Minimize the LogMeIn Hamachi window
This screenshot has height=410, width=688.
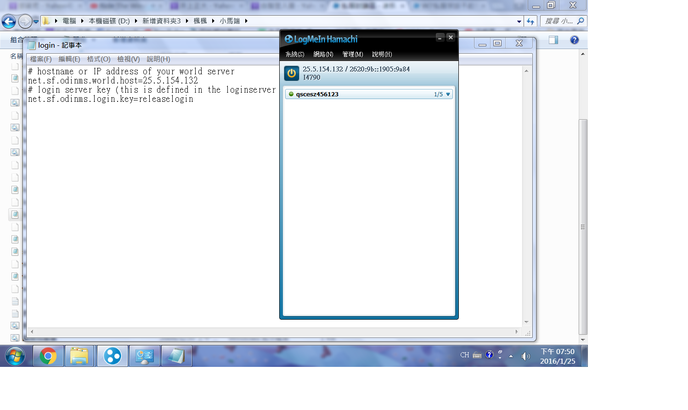tap(440, 38)
